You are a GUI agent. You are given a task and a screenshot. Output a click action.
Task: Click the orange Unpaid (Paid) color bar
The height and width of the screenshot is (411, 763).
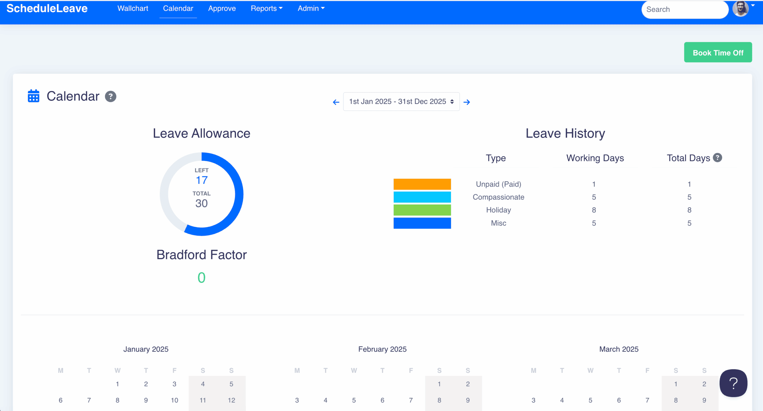[x=422, y=184]
